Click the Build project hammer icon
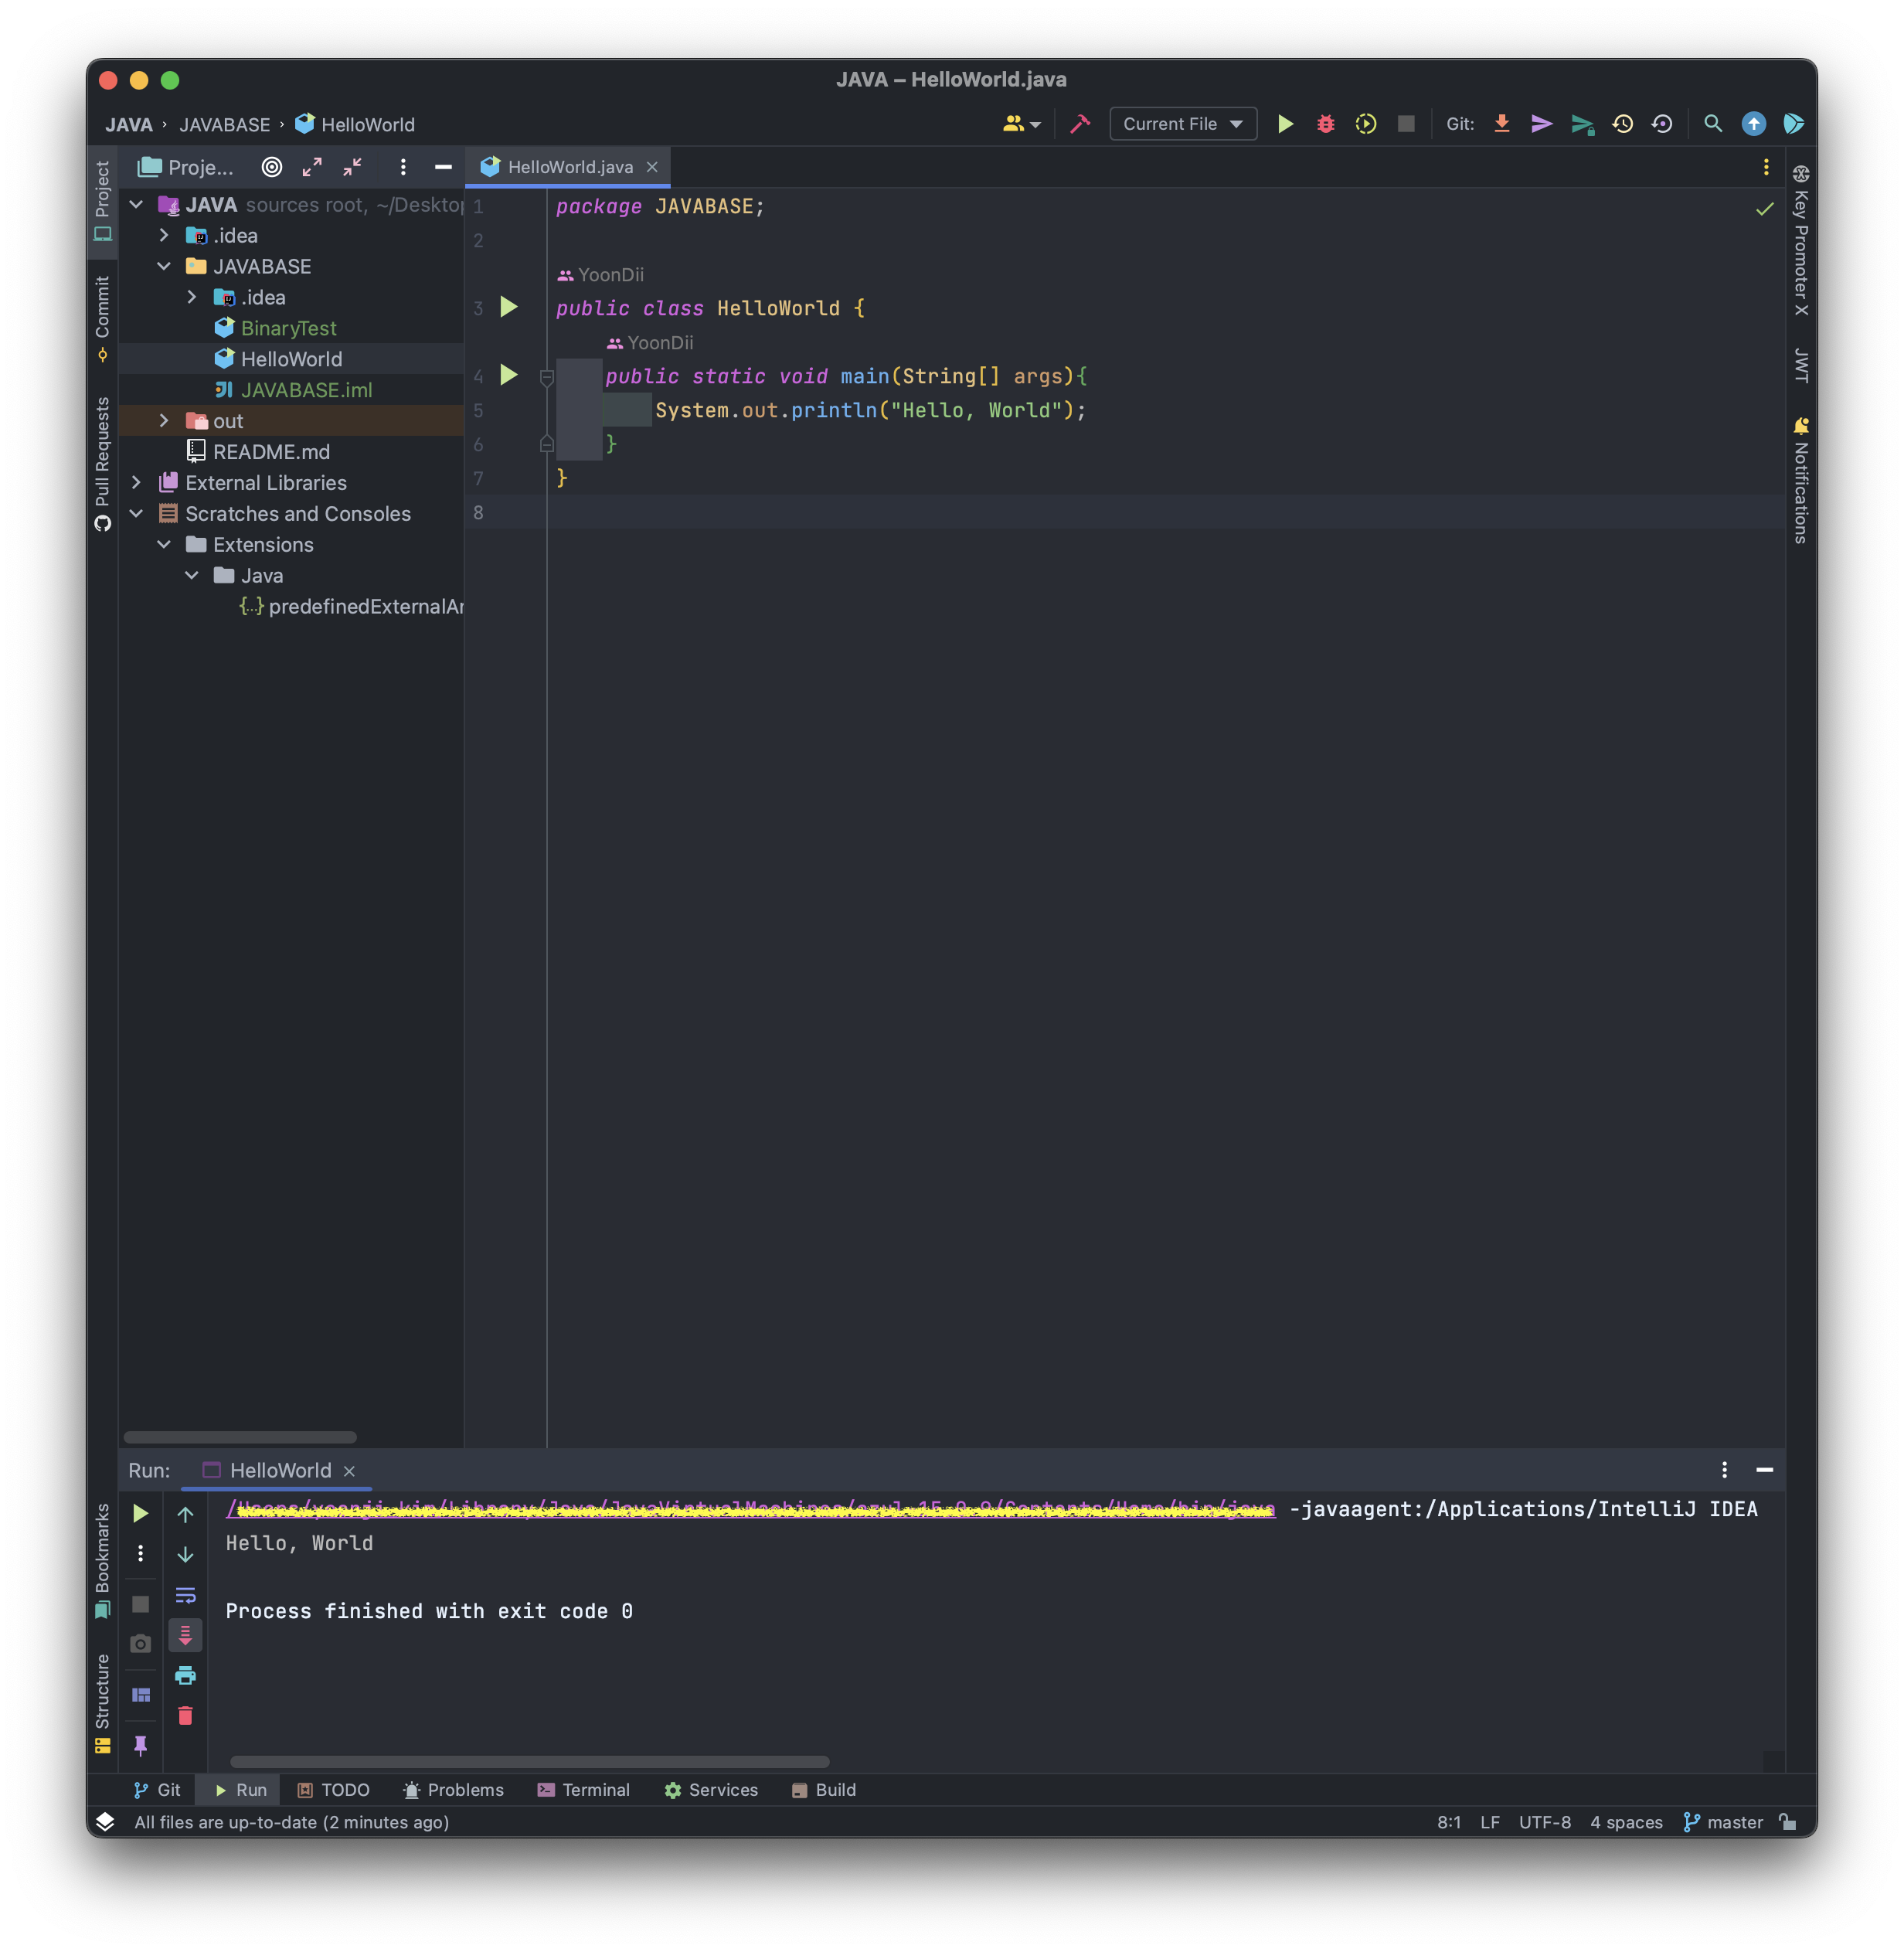The height and width of the screenshot is (1952, 1904). click(x=1080, y=124)
